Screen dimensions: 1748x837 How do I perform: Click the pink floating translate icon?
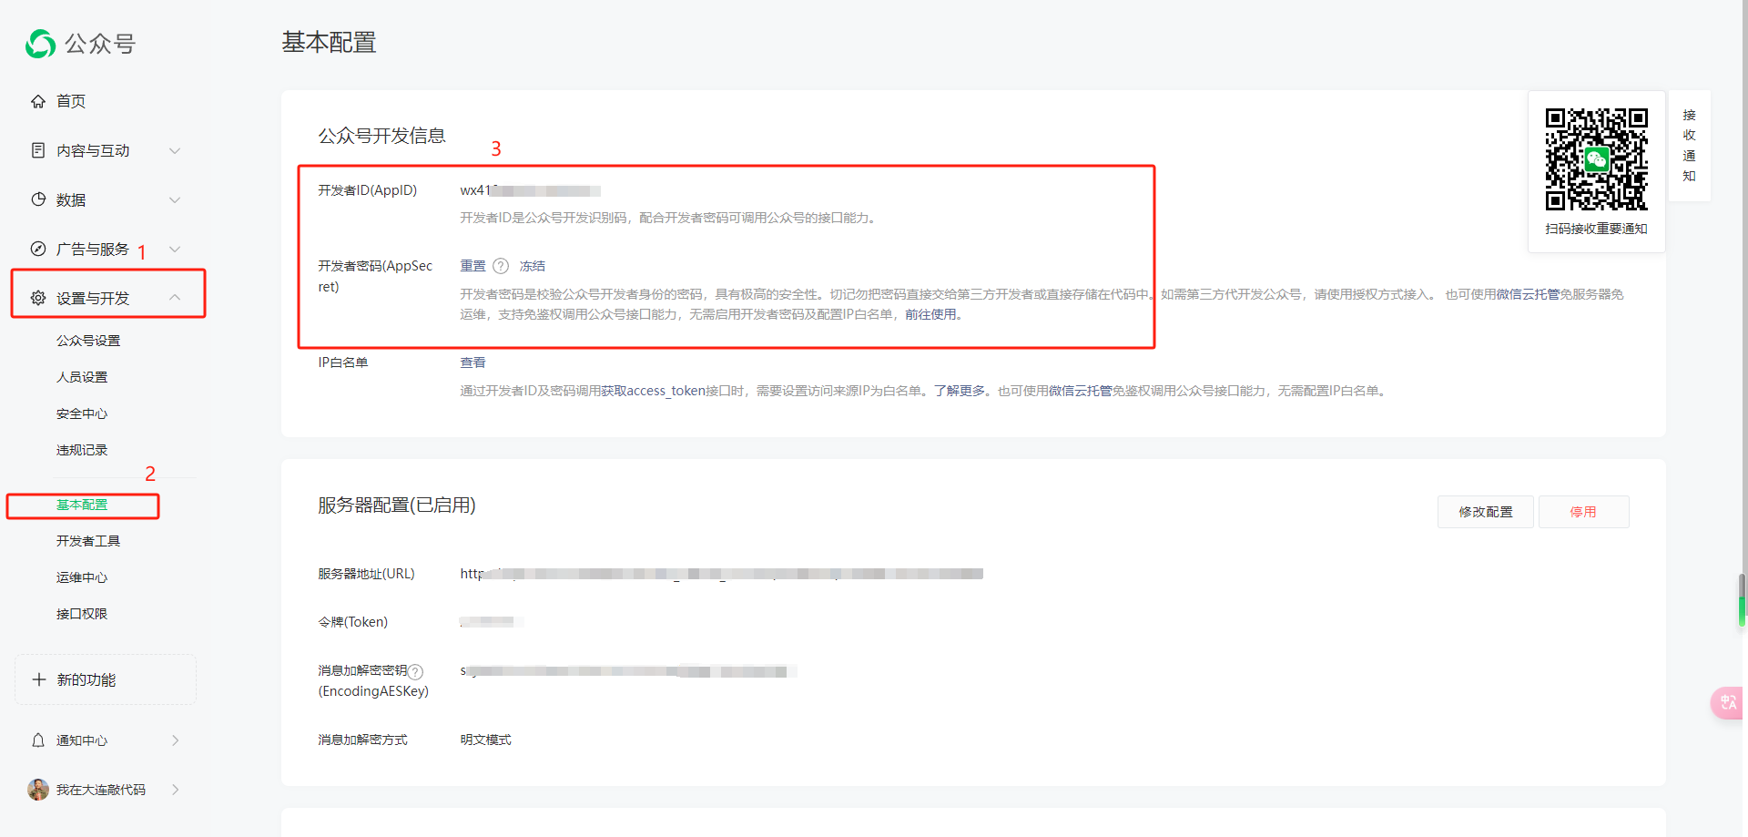1727,702
